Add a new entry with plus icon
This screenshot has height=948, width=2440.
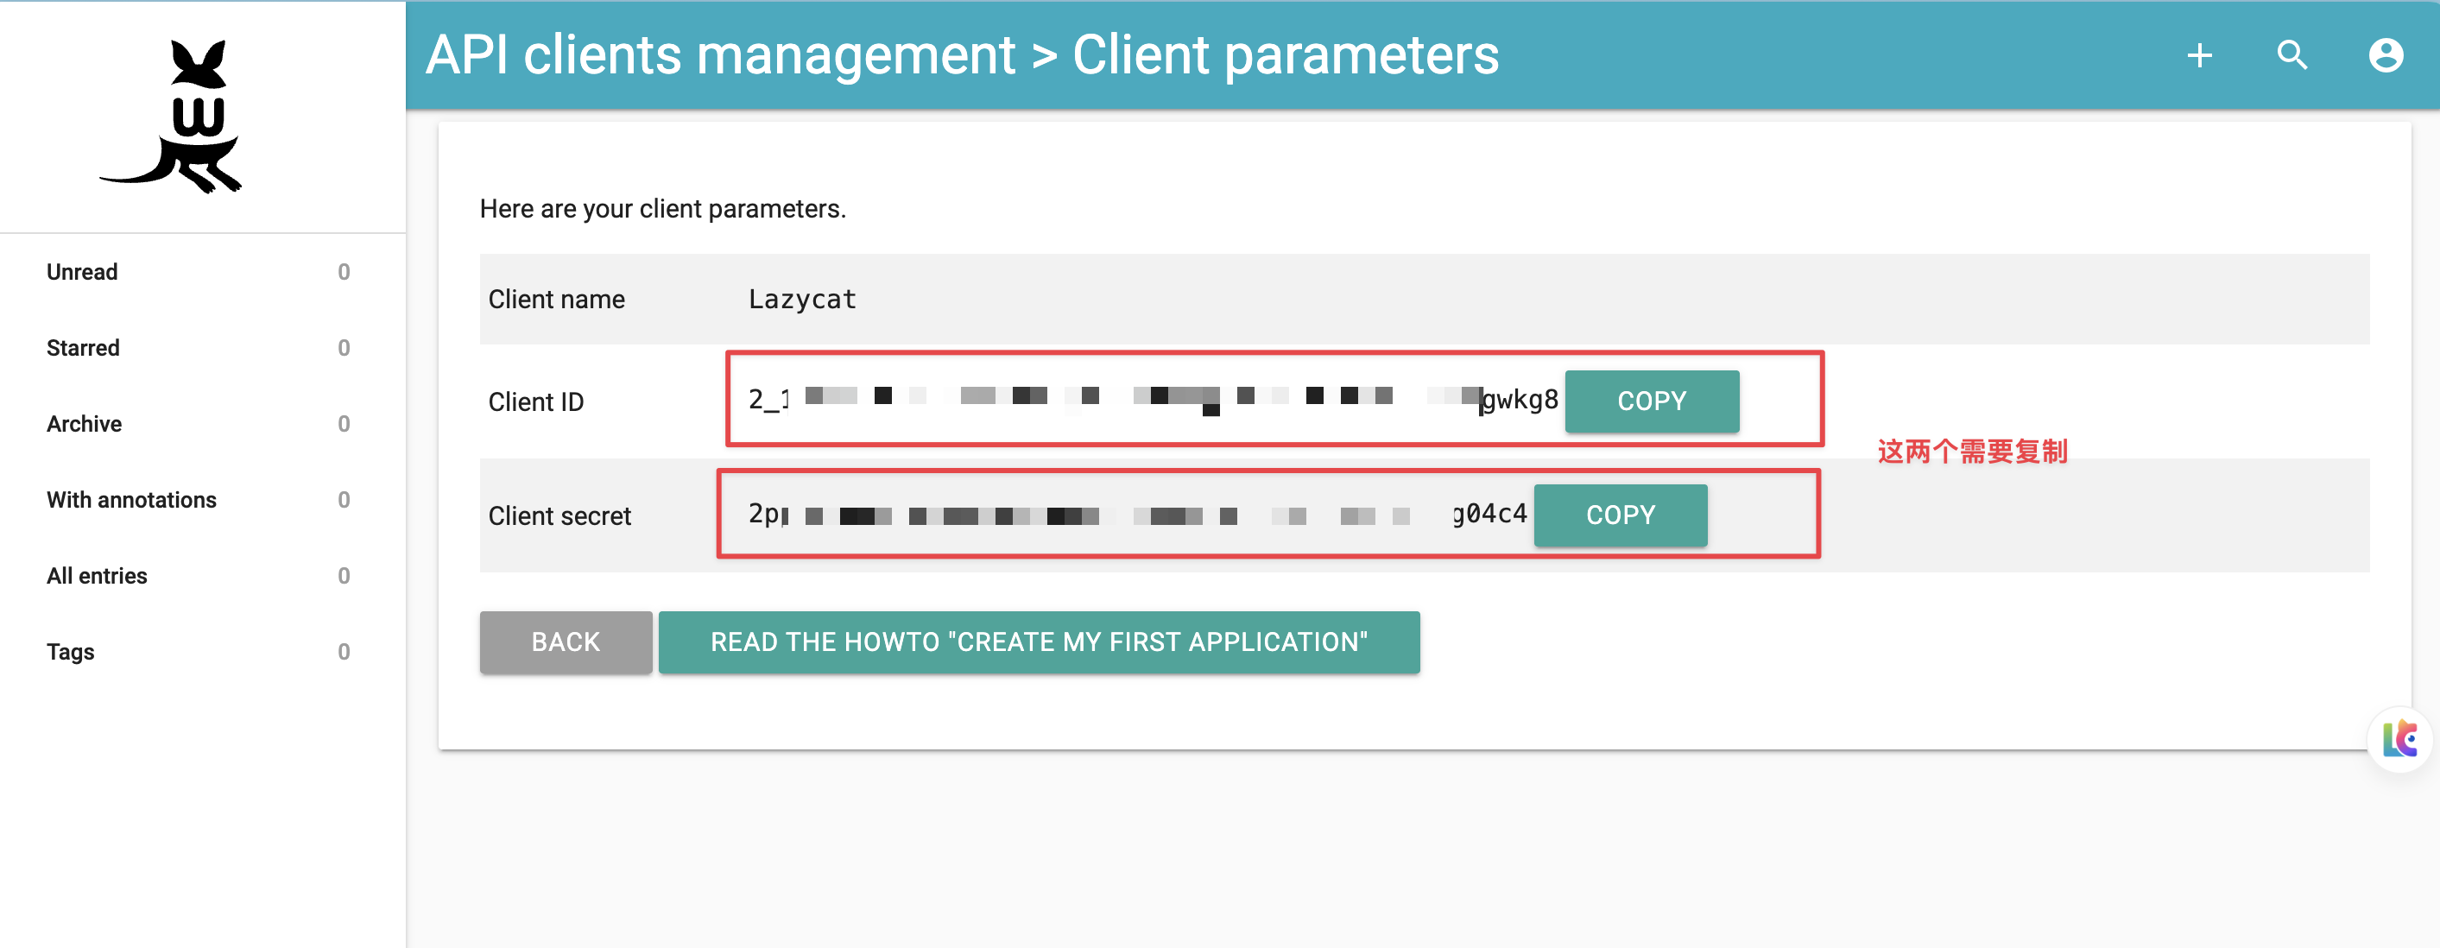click(2199, 56)
